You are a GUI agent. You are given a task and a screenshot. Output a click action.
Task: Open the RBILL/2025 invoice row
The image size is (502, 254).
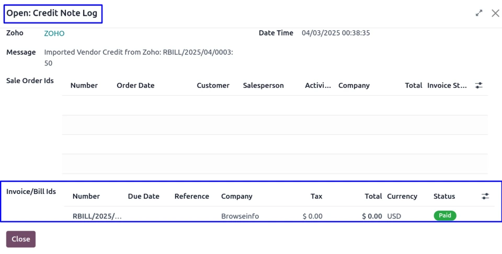click(97, 216)
